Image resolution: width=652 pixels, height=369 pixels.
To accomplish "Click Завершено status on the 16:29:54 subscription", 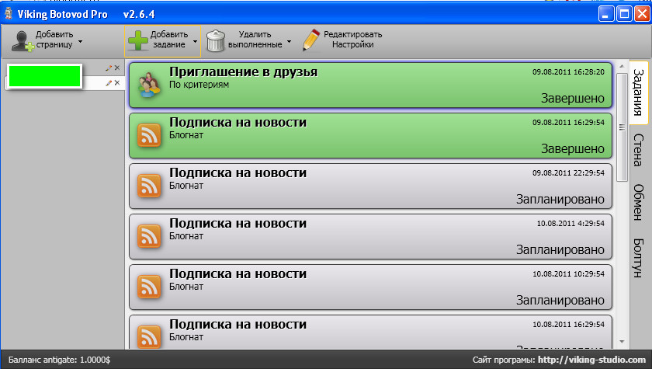I will pos(573,148).
